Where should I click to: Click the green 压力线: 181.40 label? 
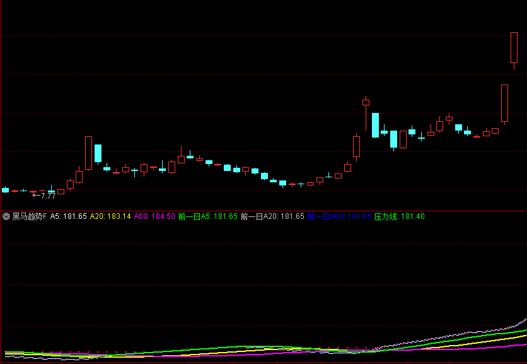tap(399, 216)
